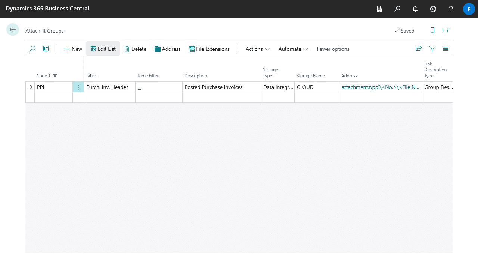
Task: Click the New button
Action: pos(73,49)
